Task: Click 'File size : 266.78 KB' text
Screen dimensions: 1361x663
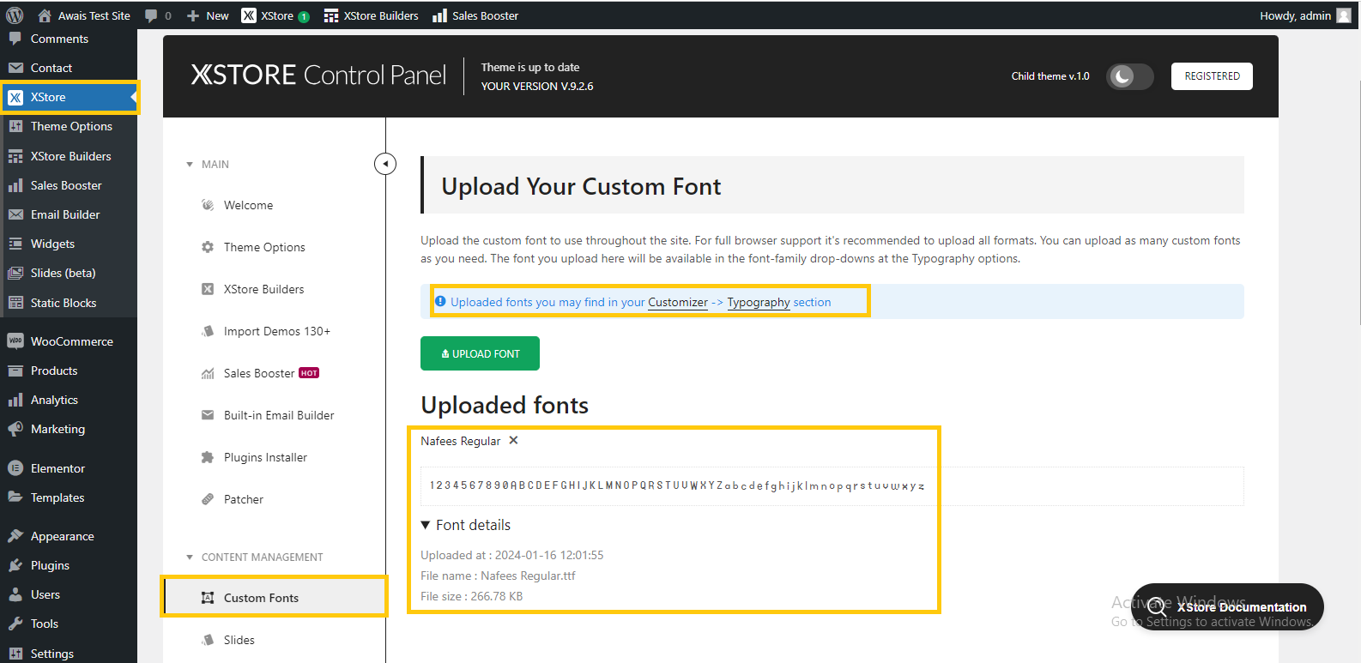Action: [x=471, y=596]
